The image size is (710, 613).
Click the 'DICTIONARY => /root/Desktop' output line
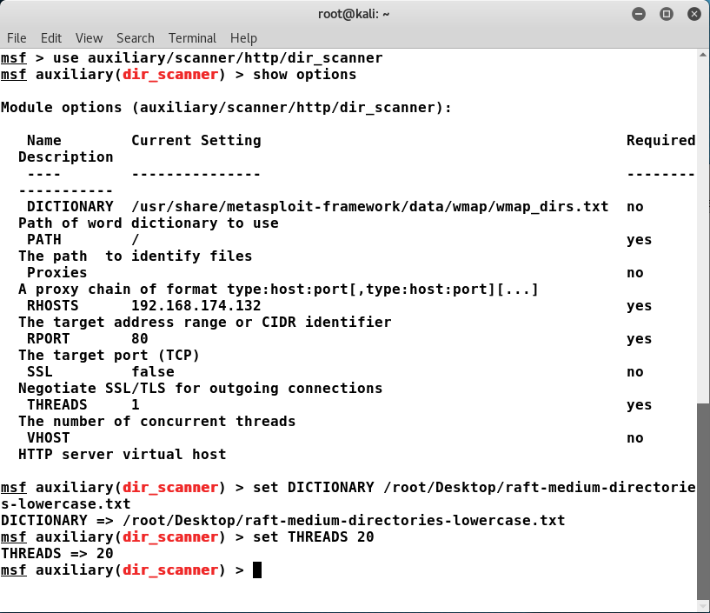point(283,520)
